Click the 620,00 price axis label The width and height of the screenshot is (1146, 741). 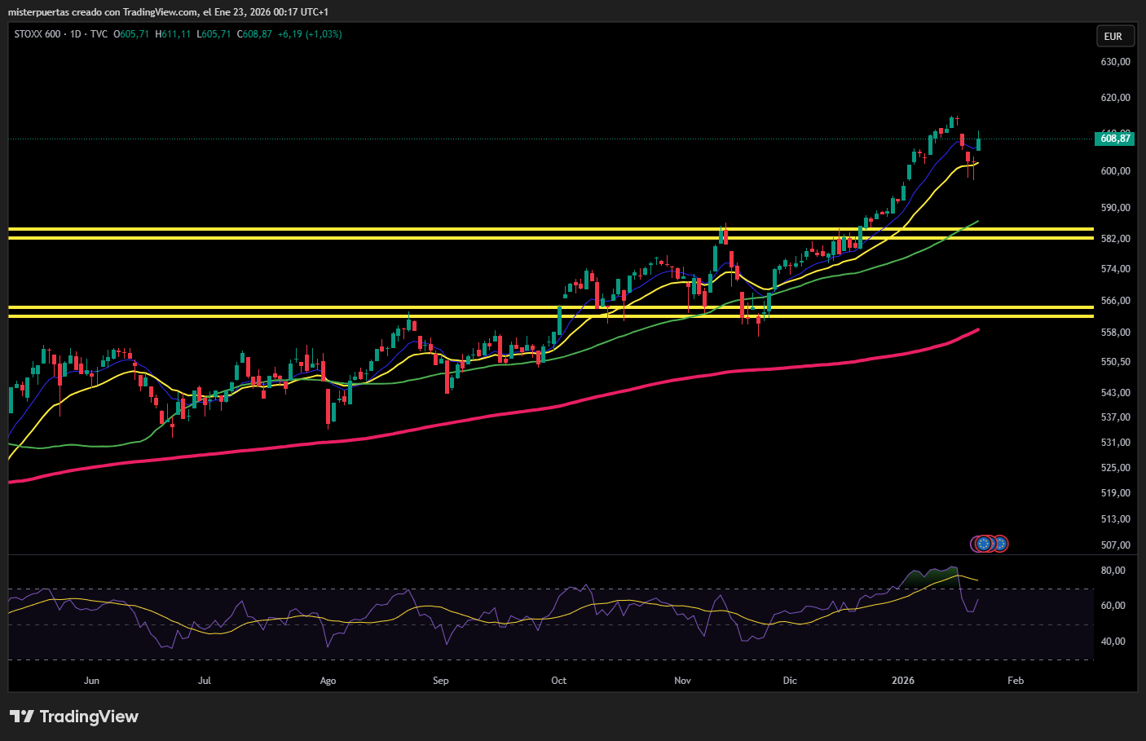(1115, 98)
